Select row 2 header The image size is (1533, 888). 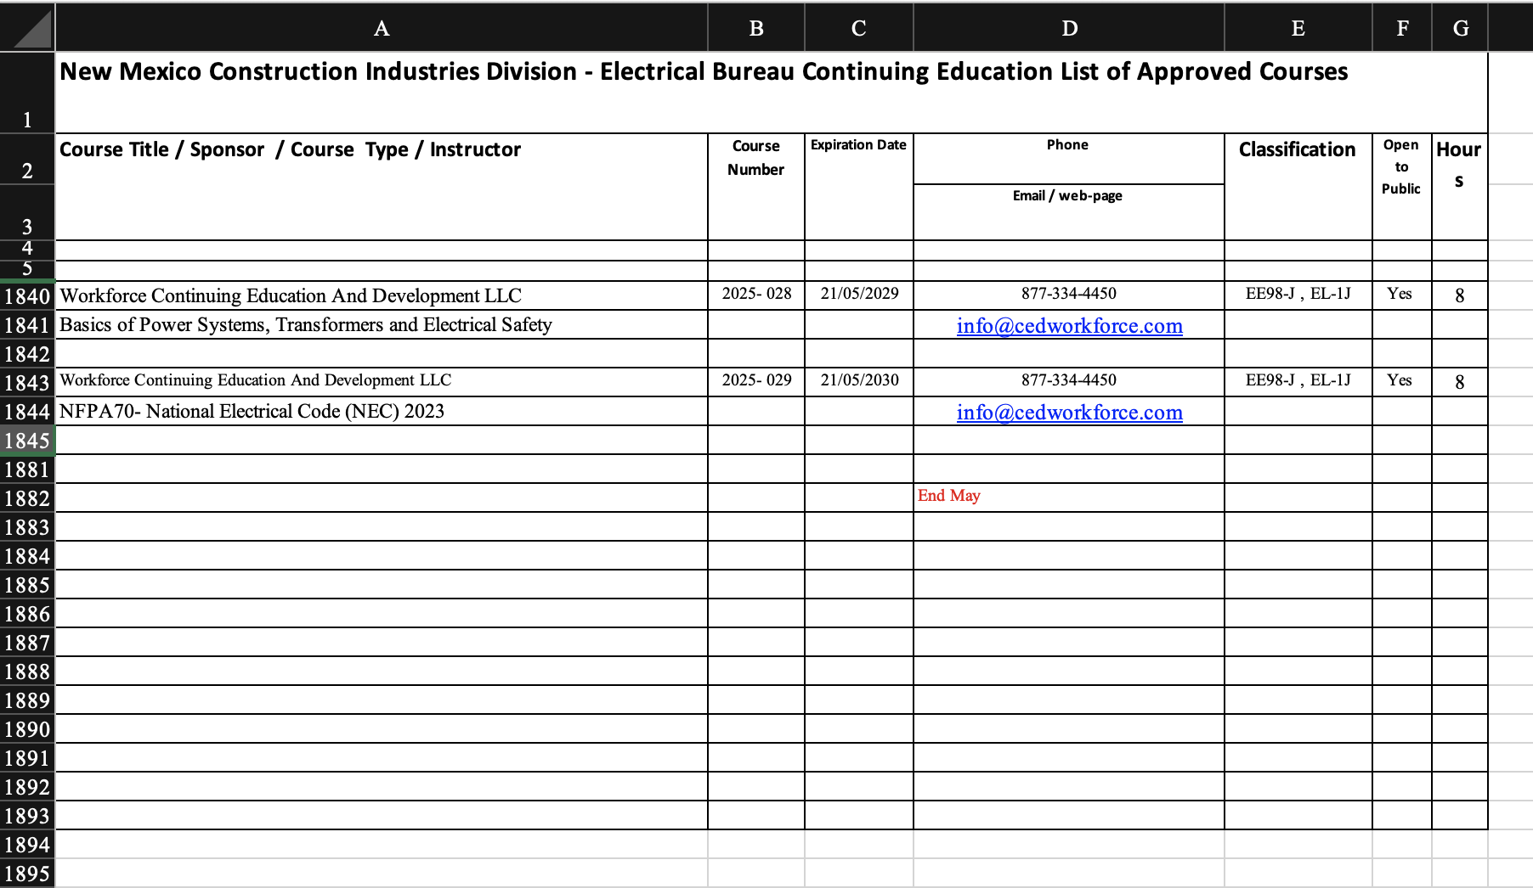pos(27,159)
